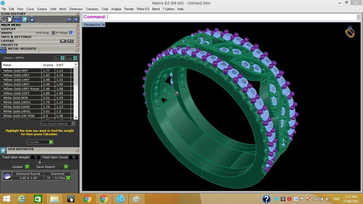The image size is (363, 204).
Task: Expand the Main Menu panel
Action: tap(11, 25)
